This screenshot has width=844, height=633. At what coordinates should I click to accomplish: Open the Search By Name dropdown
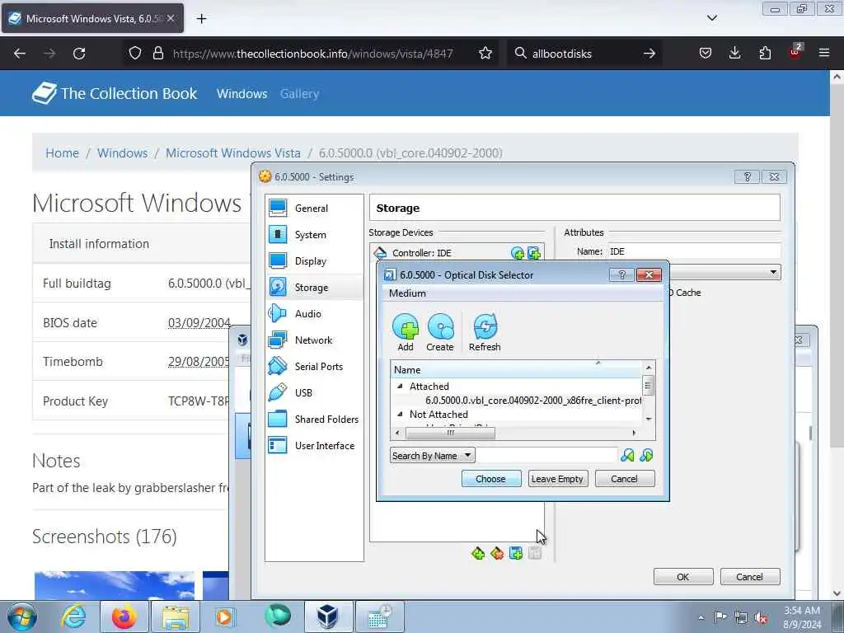432,455
